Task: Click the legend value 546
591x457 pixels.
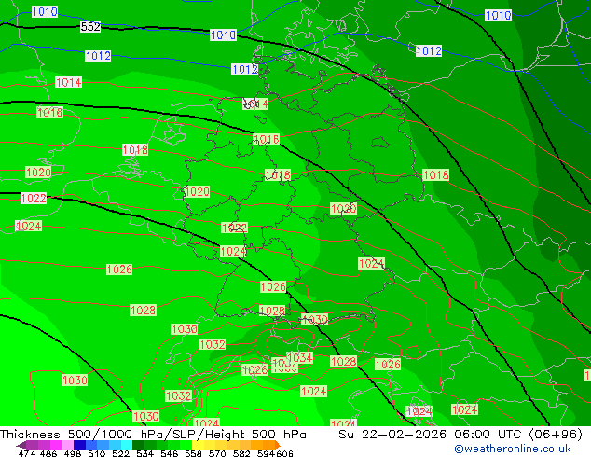Action: (169, 453)
